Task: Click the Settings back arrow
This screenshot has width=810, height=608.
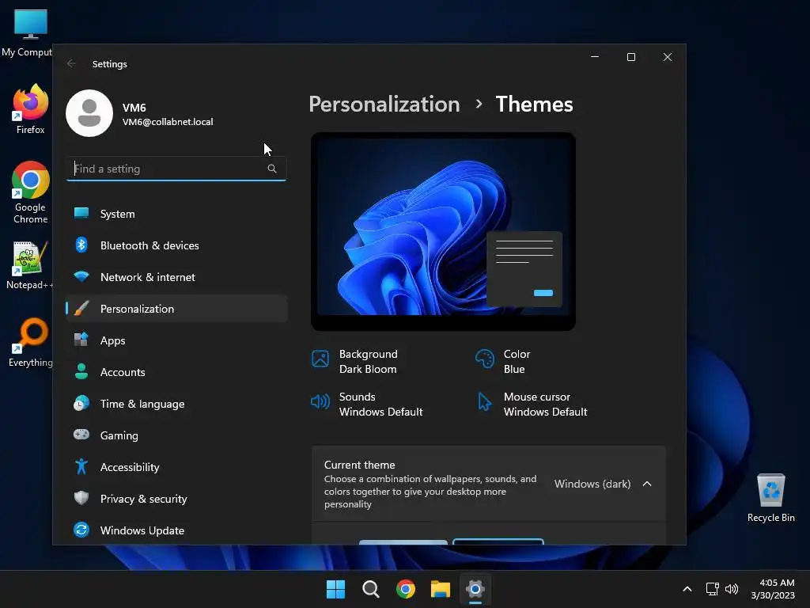Action: [x=71, y=63]
